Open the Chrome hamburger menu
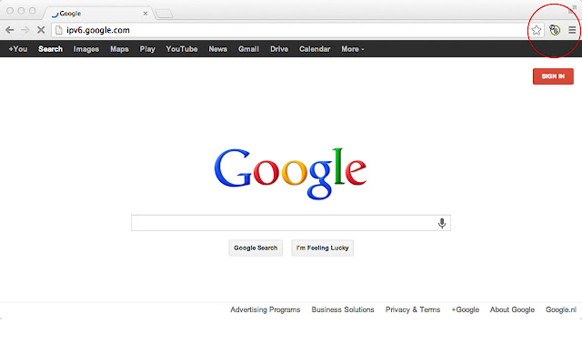Screen dimensions: 582x364 tap(572, 30)
